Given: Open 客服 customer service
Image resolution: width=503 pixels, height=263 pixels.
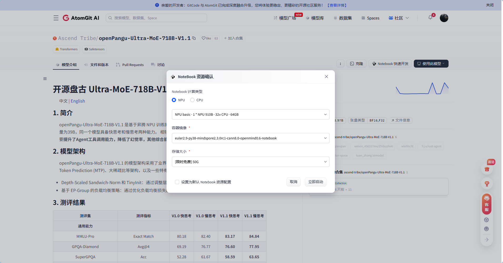Looking at the screenshot, I should pos(487,204).
